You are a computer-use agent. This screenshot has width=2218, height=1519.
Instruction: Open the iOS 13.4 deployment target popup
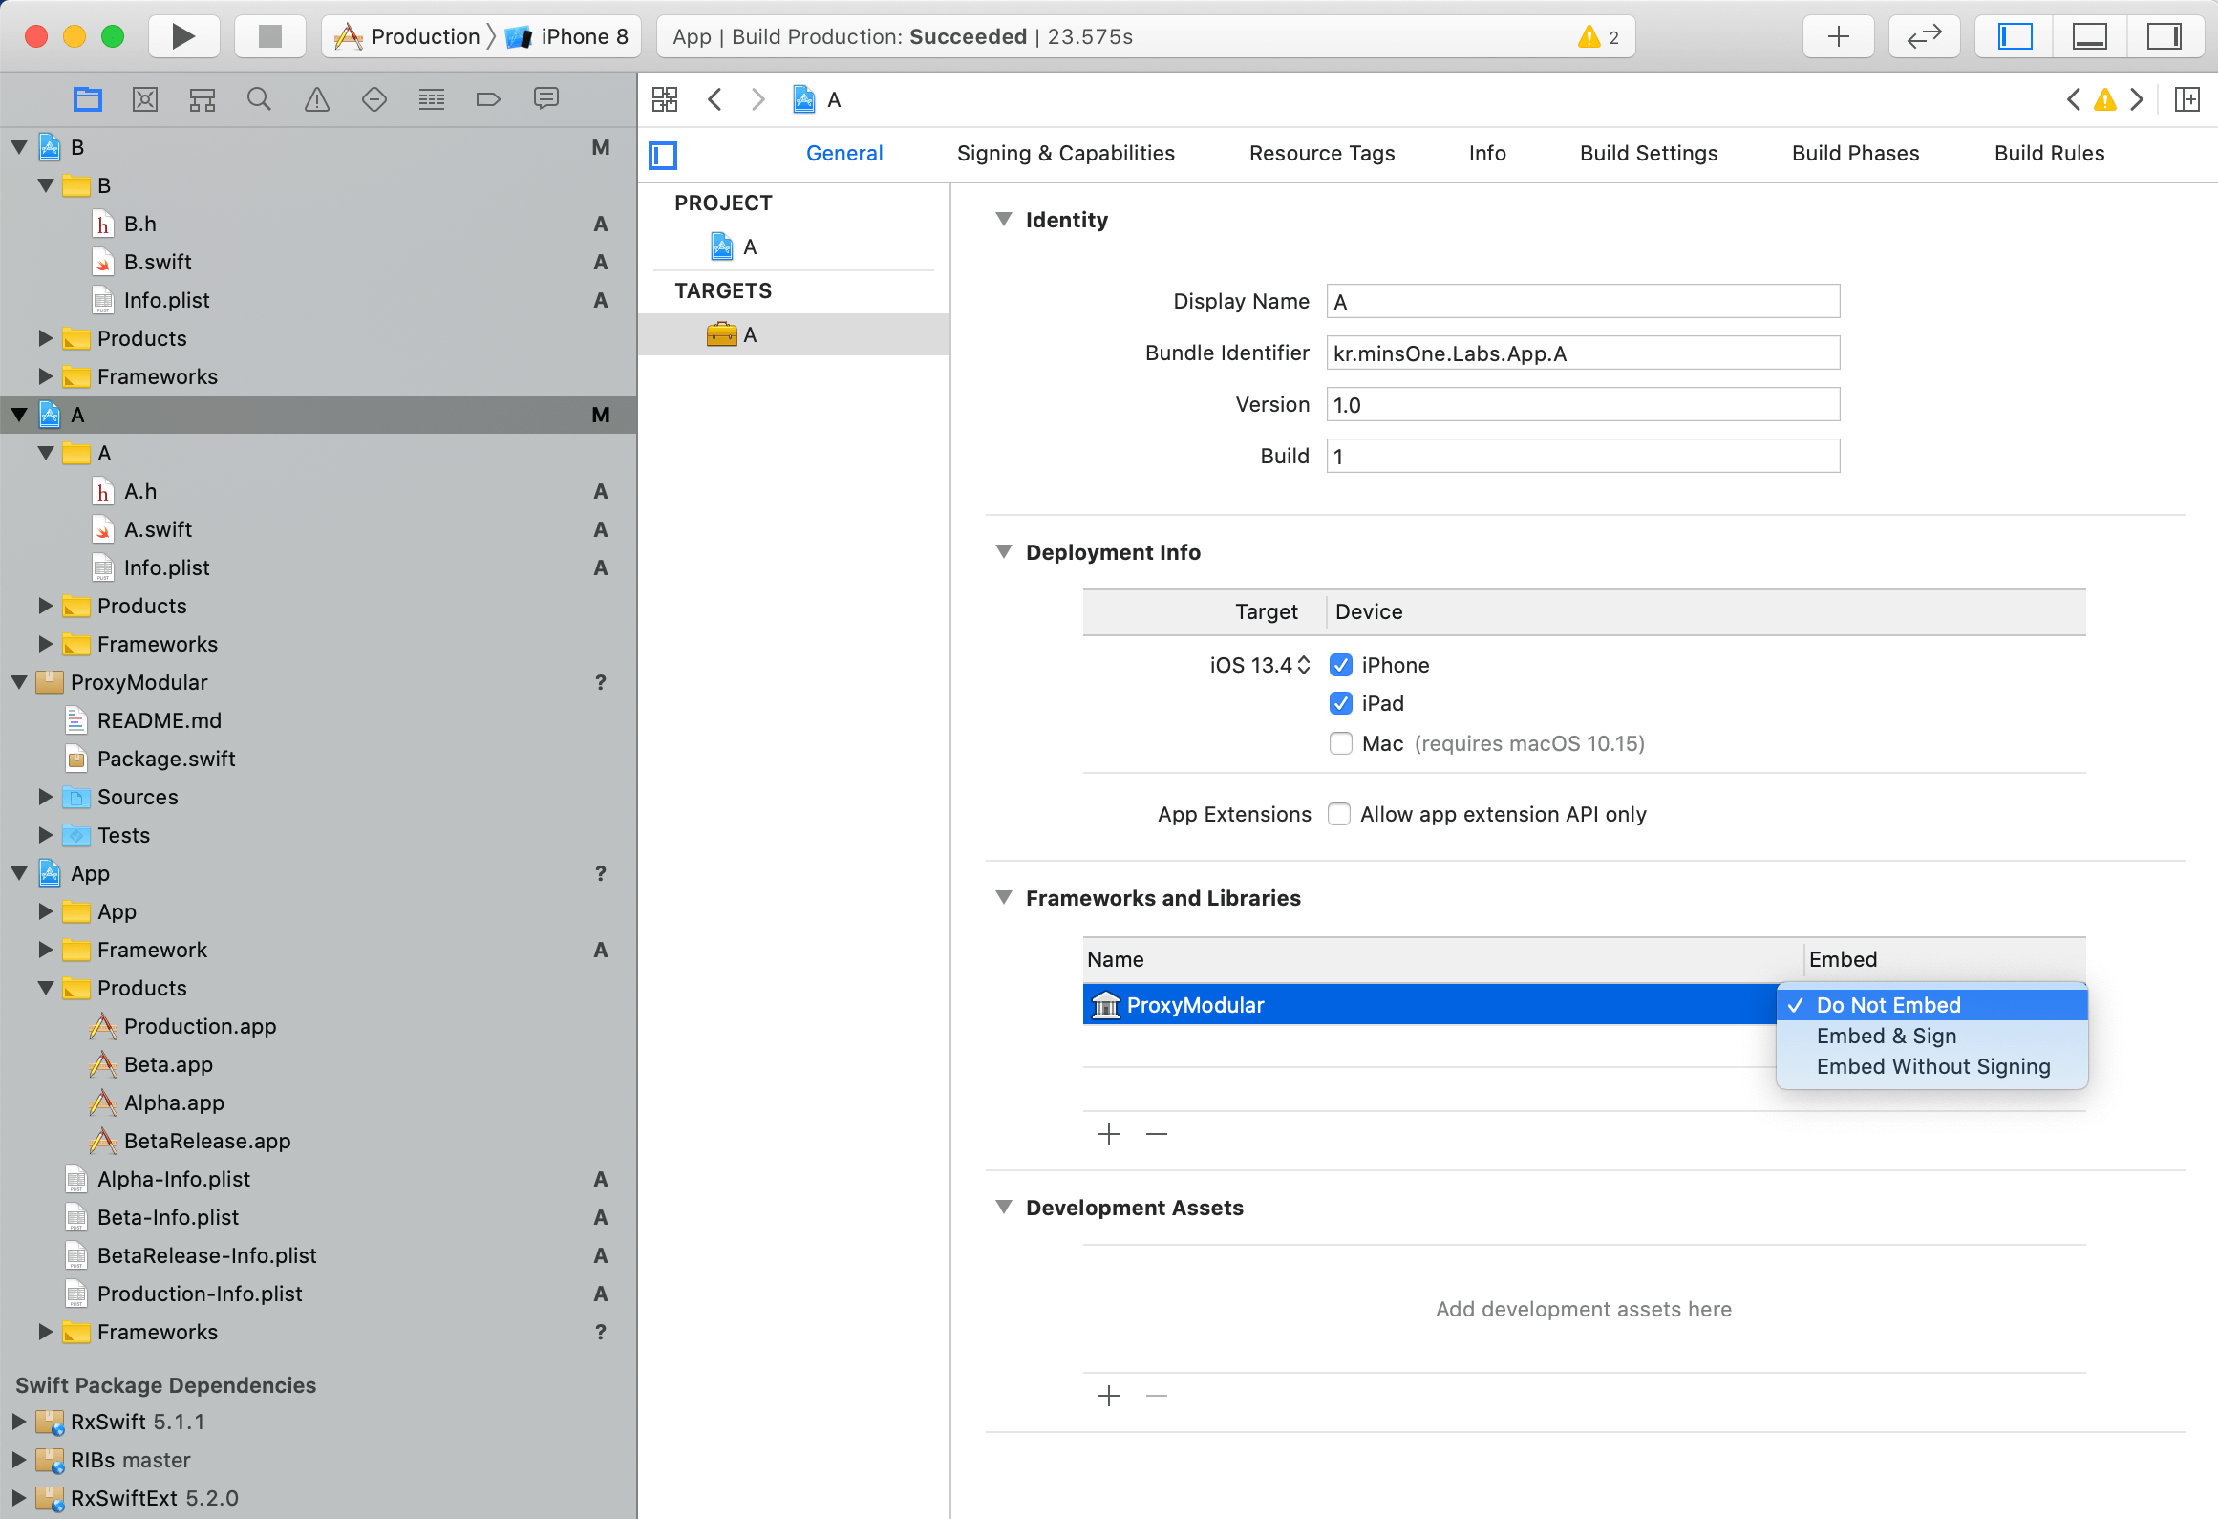tap(1259, 665)
